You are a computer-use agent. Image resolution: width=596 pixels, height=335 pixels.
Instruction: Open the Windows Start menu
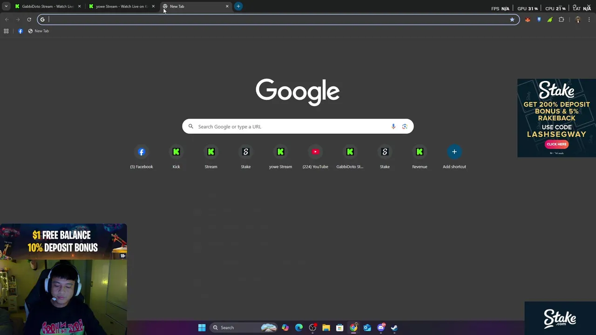tap(202, 328)
